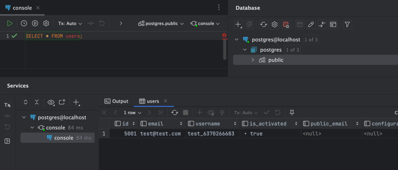Sort by the email column header

click(162, 124)
